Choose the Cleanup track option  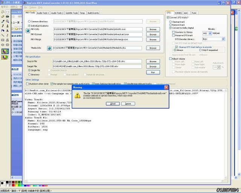click(170, 22)
